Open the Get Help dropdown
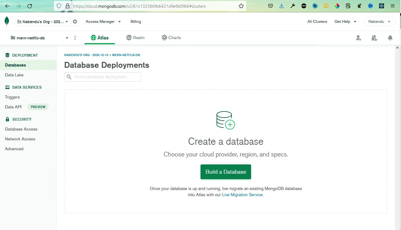This screenshot has width=401, height=230. point(345,22)
